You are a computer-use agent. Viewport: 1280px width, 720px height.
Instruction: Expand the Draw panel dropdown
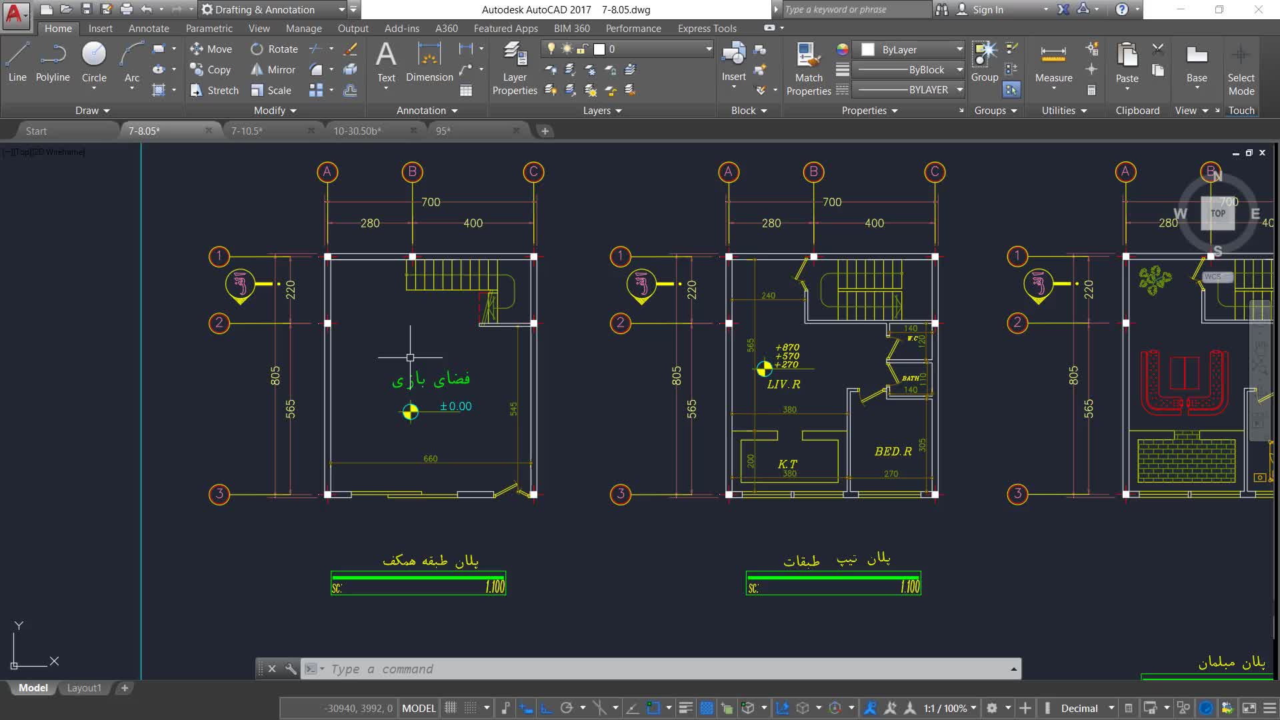(93, 111)
